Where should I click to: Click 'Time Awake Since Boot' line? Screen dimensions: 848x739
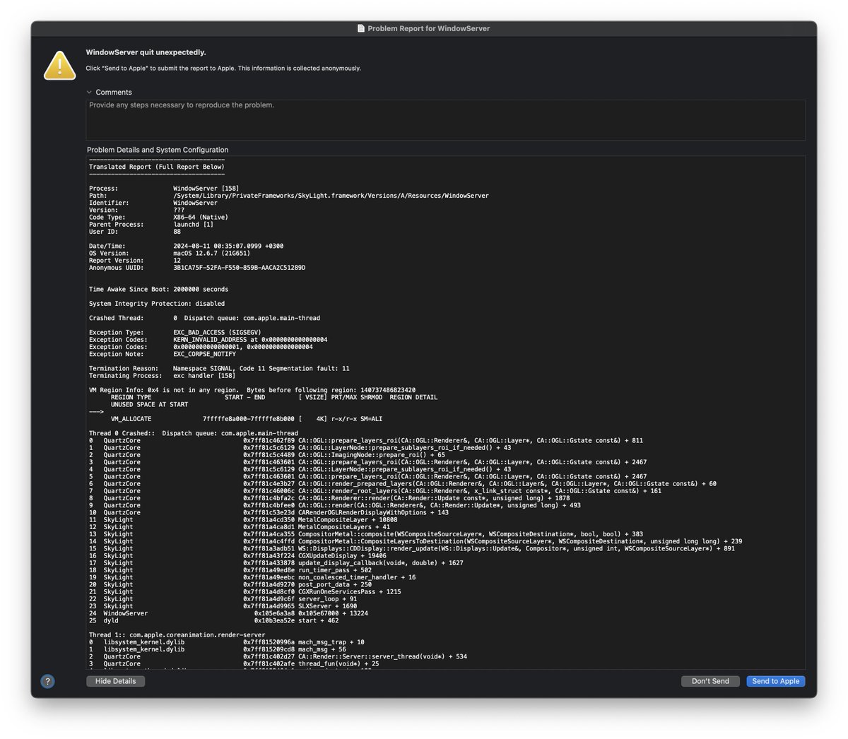[x=159, y=290]
